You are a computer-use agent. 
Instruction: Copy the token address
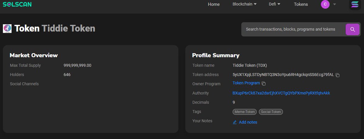(x=338, y=75)
